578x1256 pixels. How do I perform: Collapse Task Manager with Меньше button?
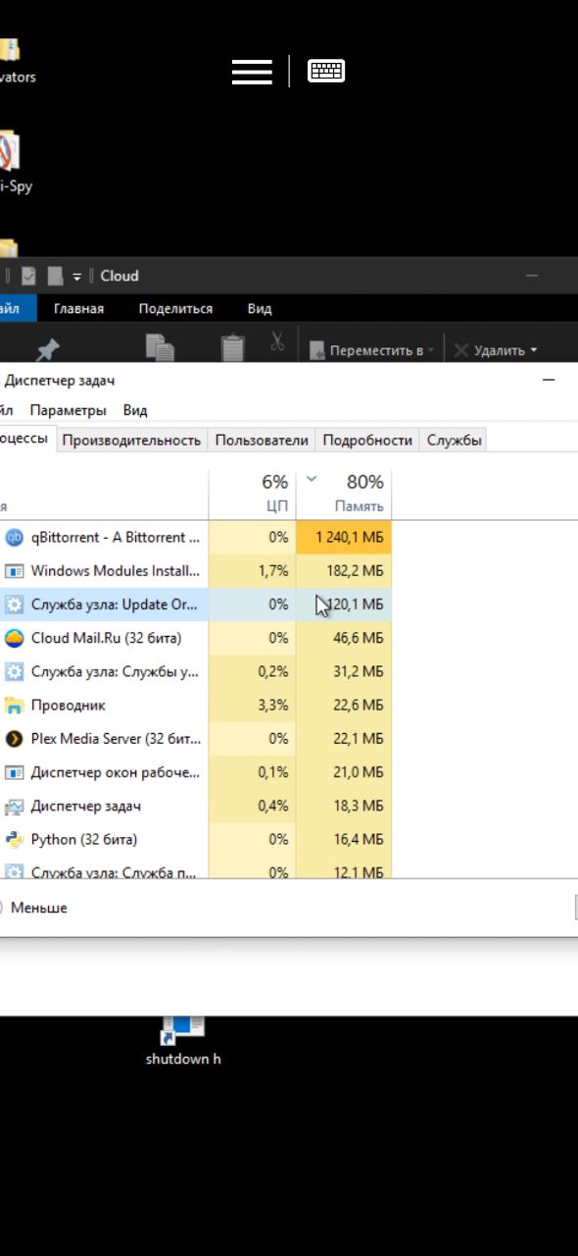click(x=33, y=908)
